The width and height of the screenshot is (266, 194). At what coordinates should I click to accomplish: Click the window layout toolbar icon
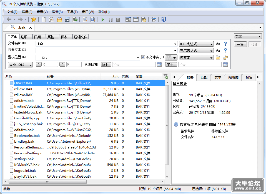136,19
